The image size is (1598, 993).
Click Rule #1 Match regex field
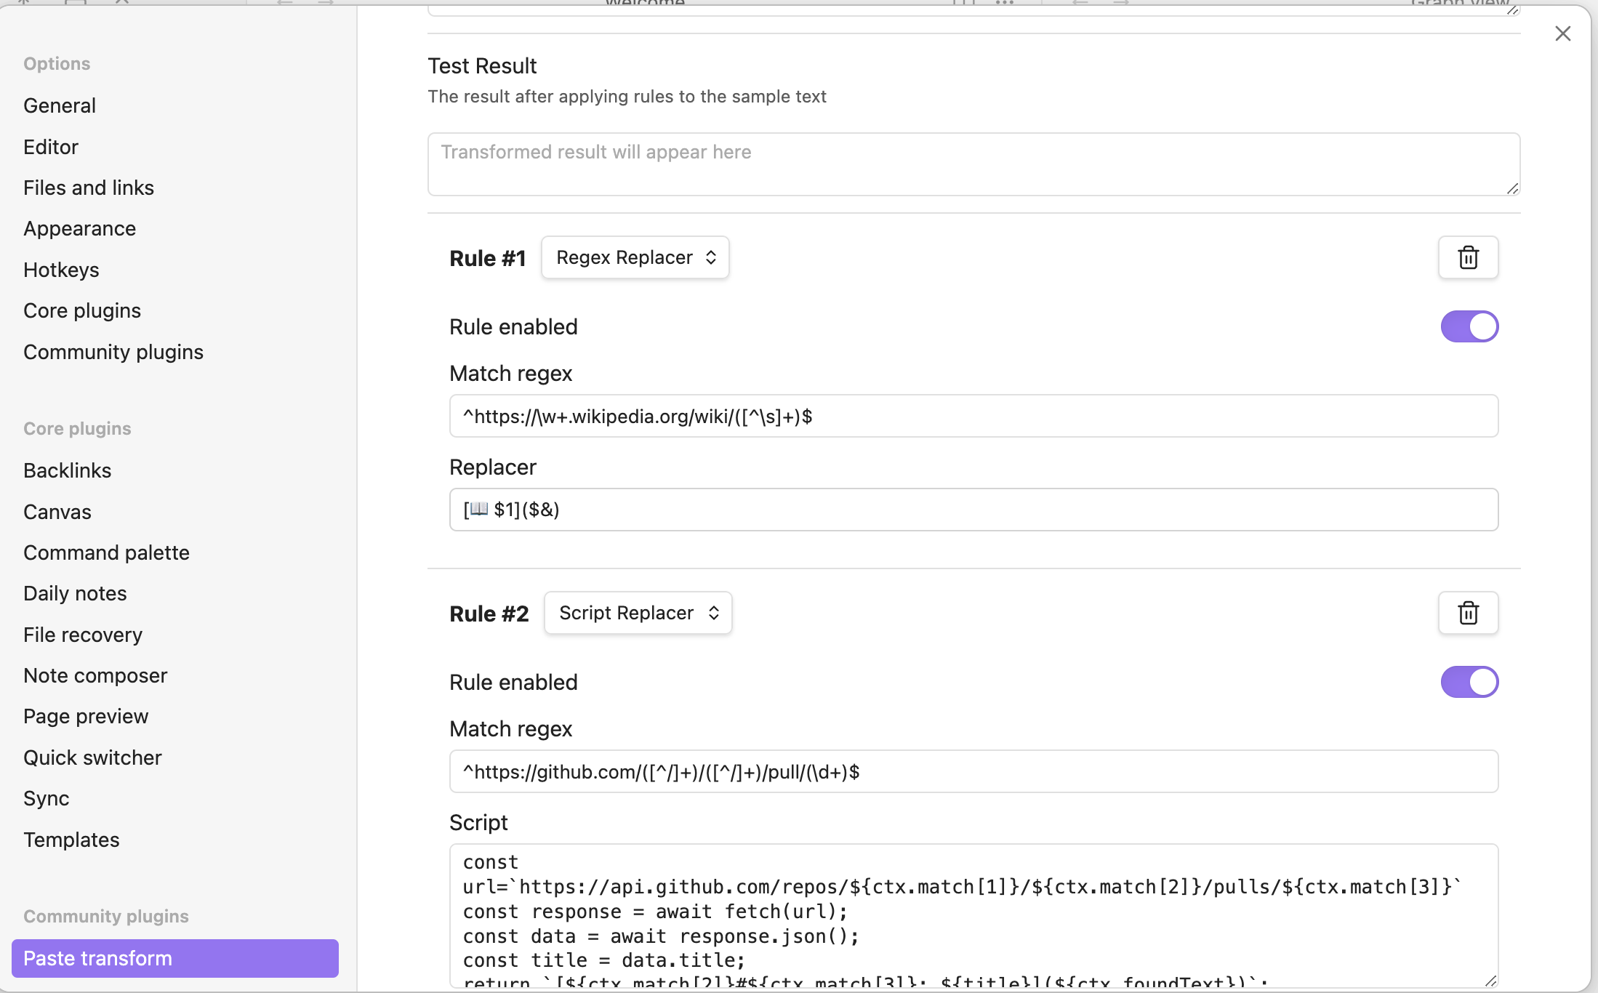click(x=973, y=416)
